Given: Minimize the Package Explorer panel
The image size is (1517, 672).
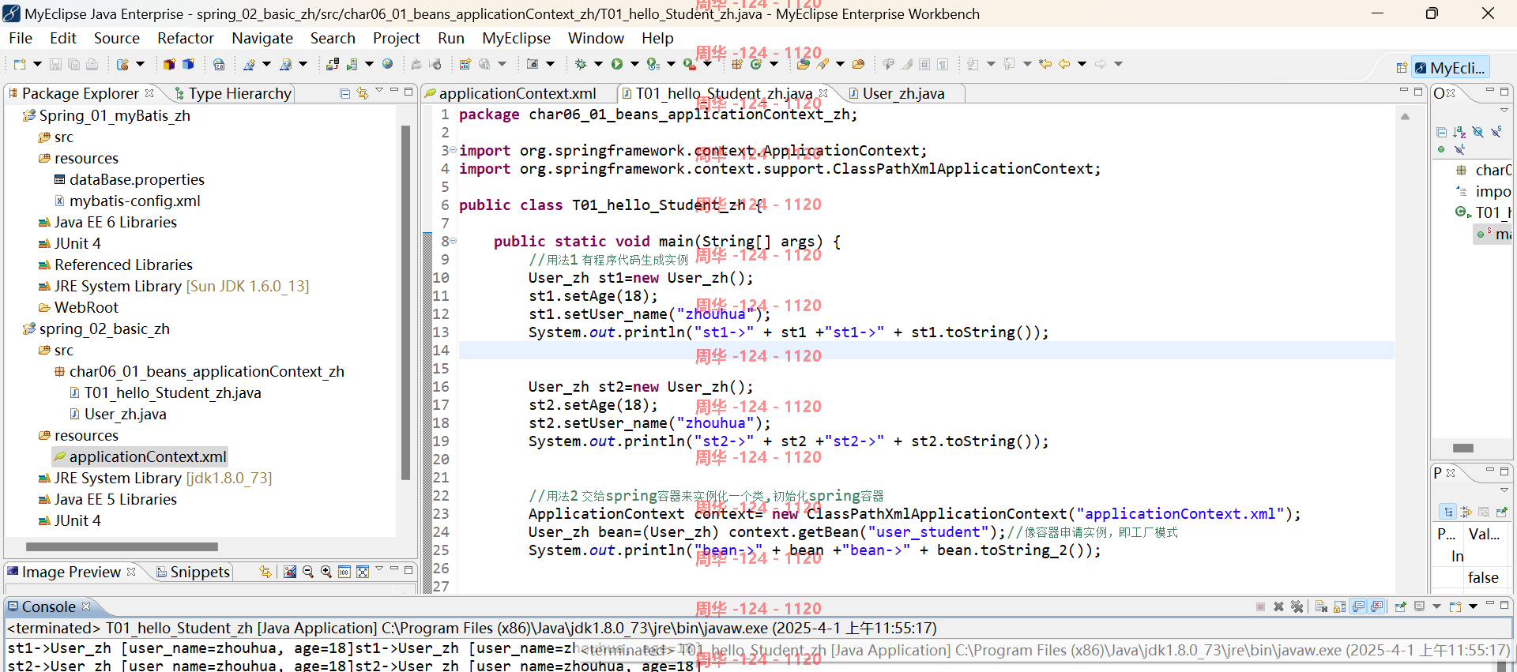Looking at the screenshot, I should [394, 90].
